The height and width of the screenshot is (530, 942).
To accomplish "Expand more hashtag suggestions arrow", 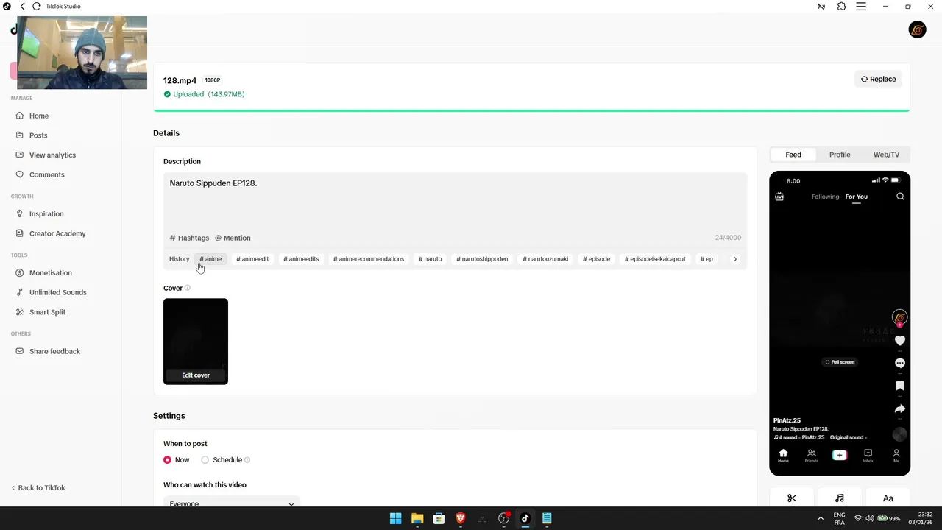I will click(x=734, y=259).
